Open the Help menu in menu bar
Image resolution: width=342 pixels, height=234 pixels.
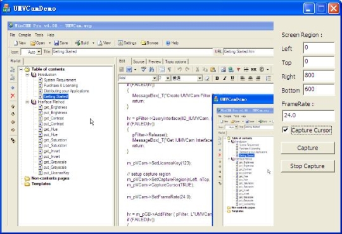click(x=51, y=35)
